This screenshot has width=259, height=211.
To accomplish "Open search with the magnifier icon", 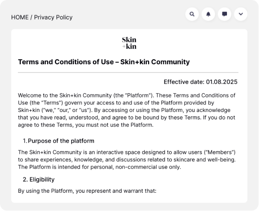I will [192, 14].
